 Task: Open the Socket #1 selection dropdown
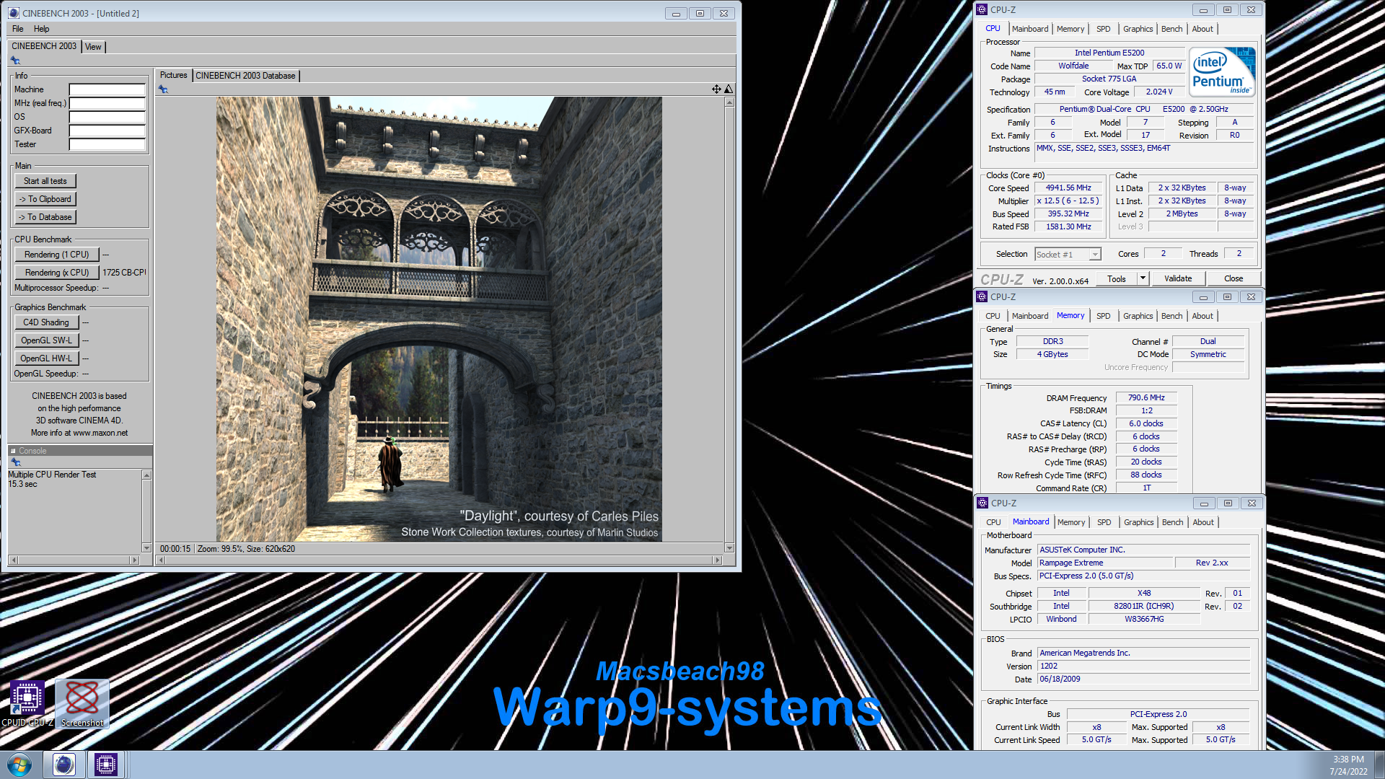[1095, 255]
